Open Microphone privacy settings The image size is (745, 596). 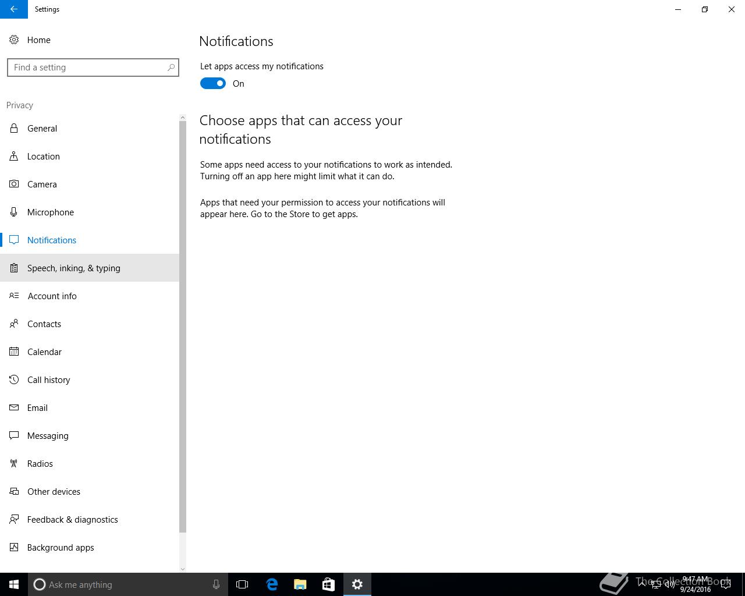point(90,212)
